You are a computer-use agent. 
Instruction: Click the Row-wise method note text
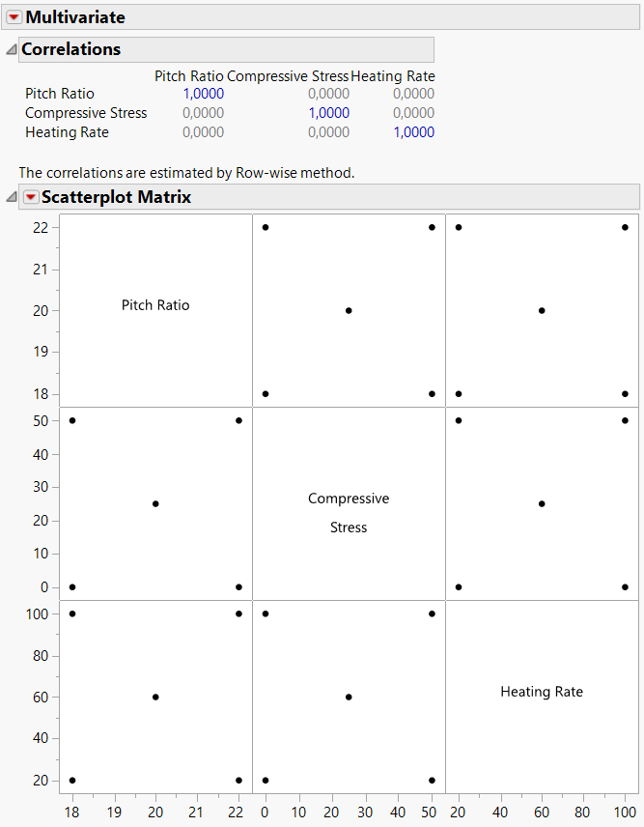[186, 173]
